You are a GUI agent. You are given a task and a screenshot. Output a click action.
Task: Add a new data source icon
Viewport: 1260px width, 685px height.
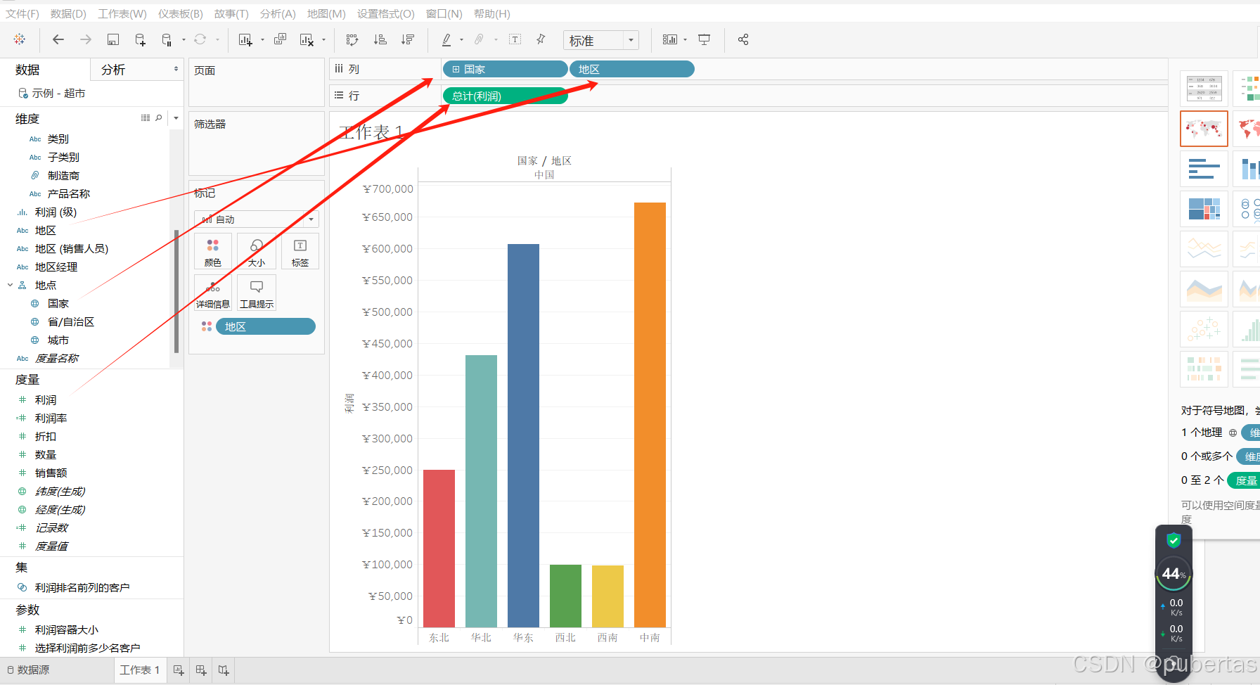pyautogui.click(x=140, y=39)
